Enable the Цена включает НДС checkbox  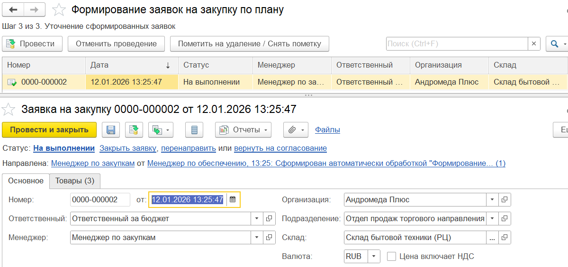pyautogui.click(x=391, y=256)
